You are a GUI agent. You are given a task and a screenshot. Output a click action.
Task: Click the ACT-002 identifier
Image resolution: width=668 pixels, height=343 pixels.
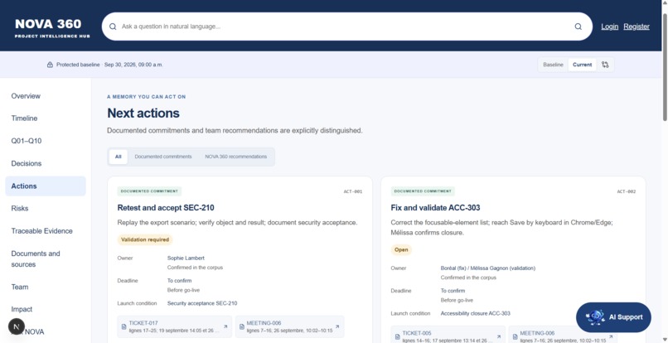pos(627,191)
